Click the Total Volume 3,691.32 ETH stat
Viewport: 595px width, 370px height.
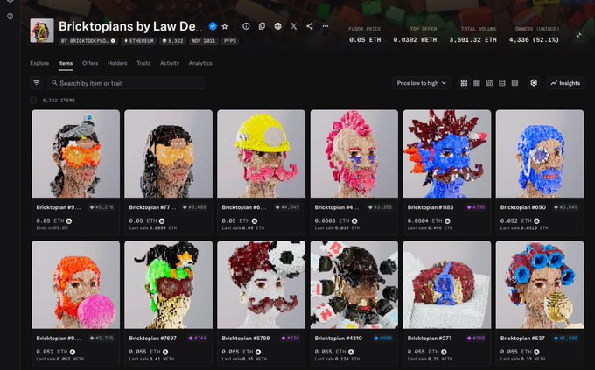tap(472, 35)
